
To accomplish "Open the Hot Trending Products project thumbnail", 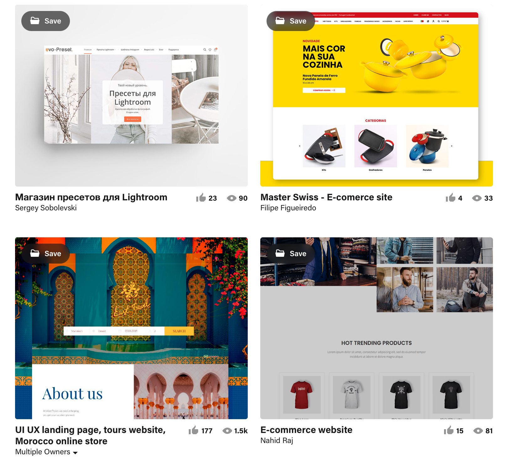I will [x=377, y=328].
